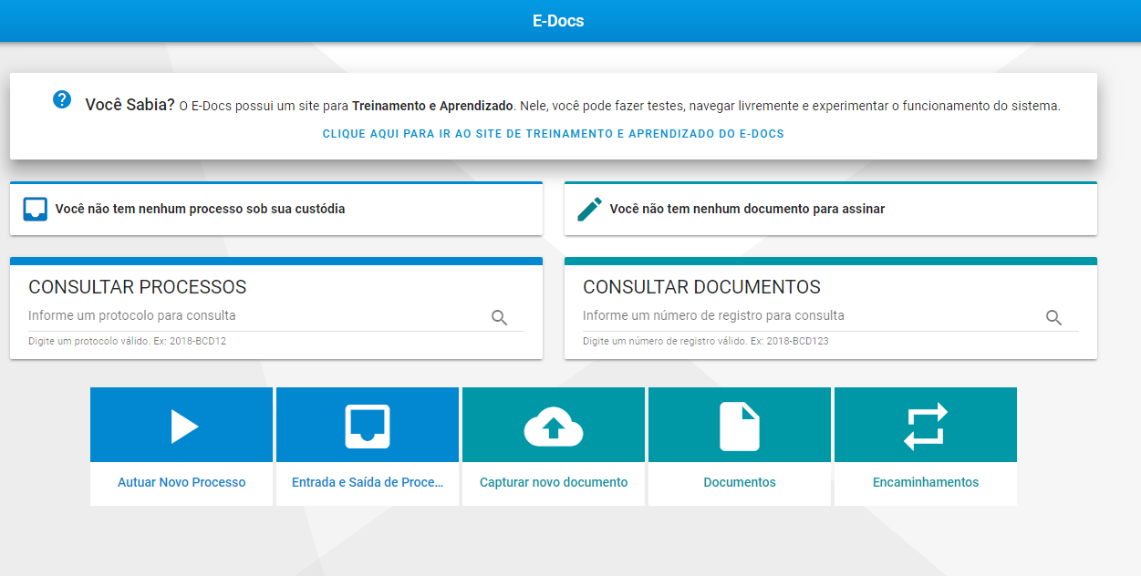
Task: Click Capturar novo documento label
Action: tap(554, 483)
